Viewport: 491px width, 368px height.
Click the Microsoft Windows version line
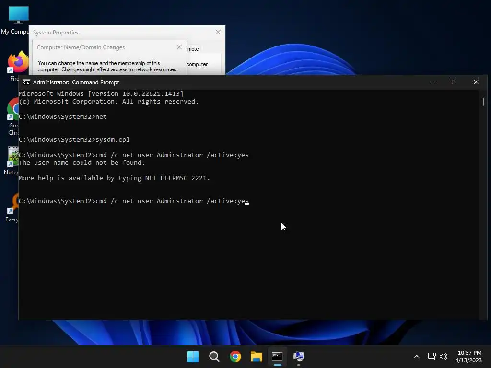click(x=101, y=93)
